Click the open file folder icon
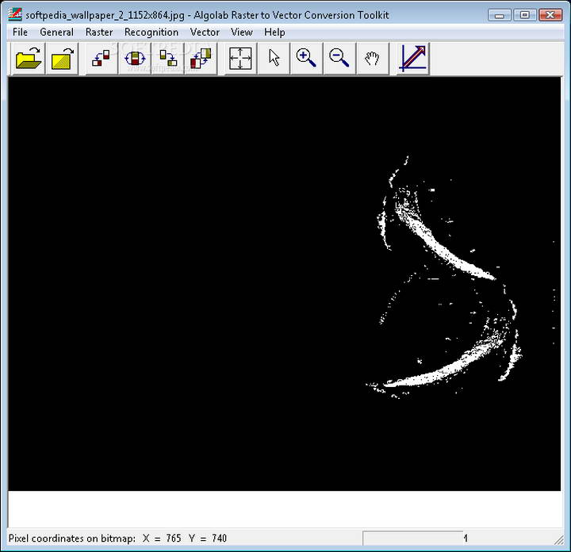This screenshot has width=571, height=552. (29, 58)
